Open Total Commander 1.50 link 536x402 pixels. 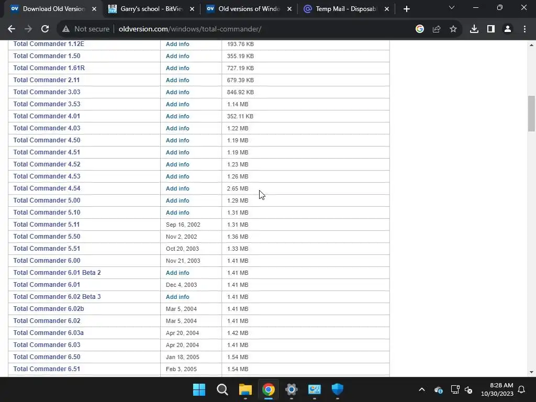click(47, 55)
